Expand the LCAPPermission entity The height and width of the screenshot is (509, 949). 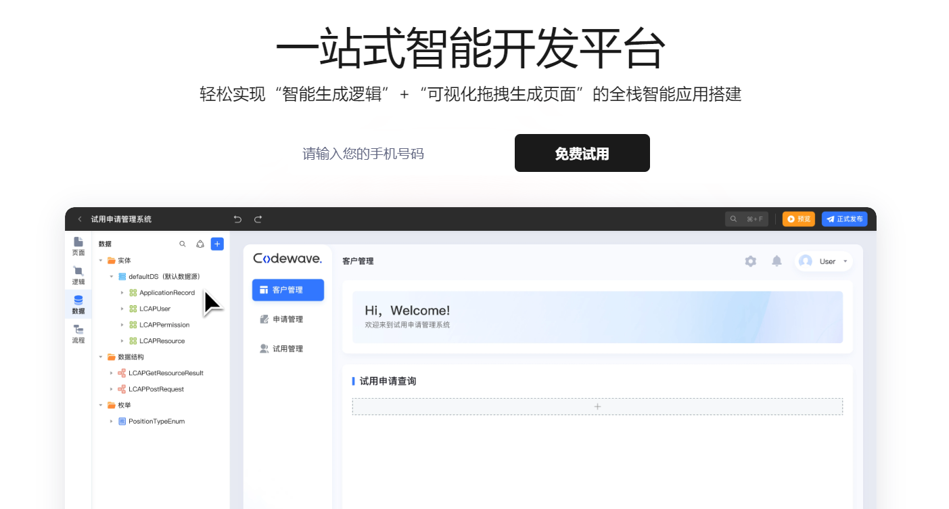pos(122,325)
